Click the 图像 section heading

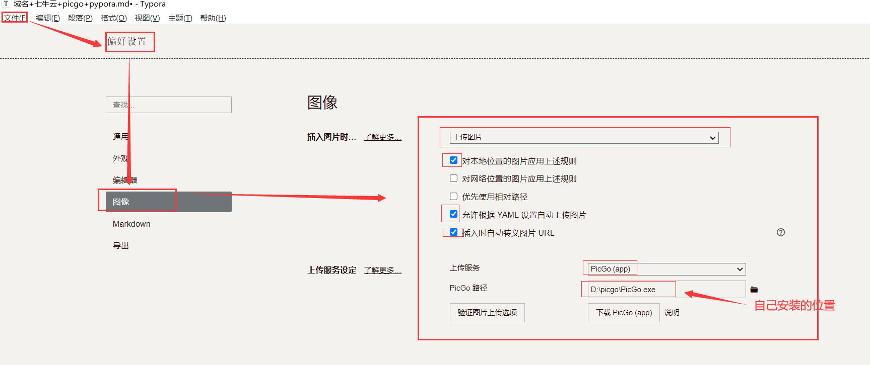coord(322,103)
